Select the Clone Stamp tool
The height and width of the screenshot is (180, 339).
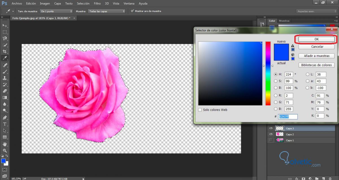tap(5, 78)
